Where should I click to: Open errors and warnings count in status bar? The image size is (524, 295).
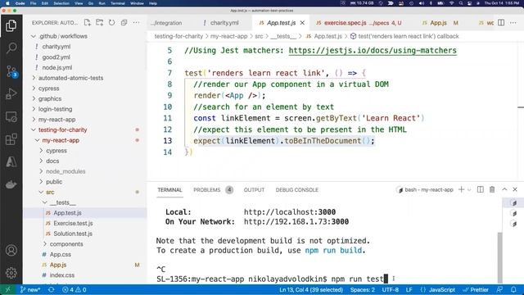click(x=75, y=289)
